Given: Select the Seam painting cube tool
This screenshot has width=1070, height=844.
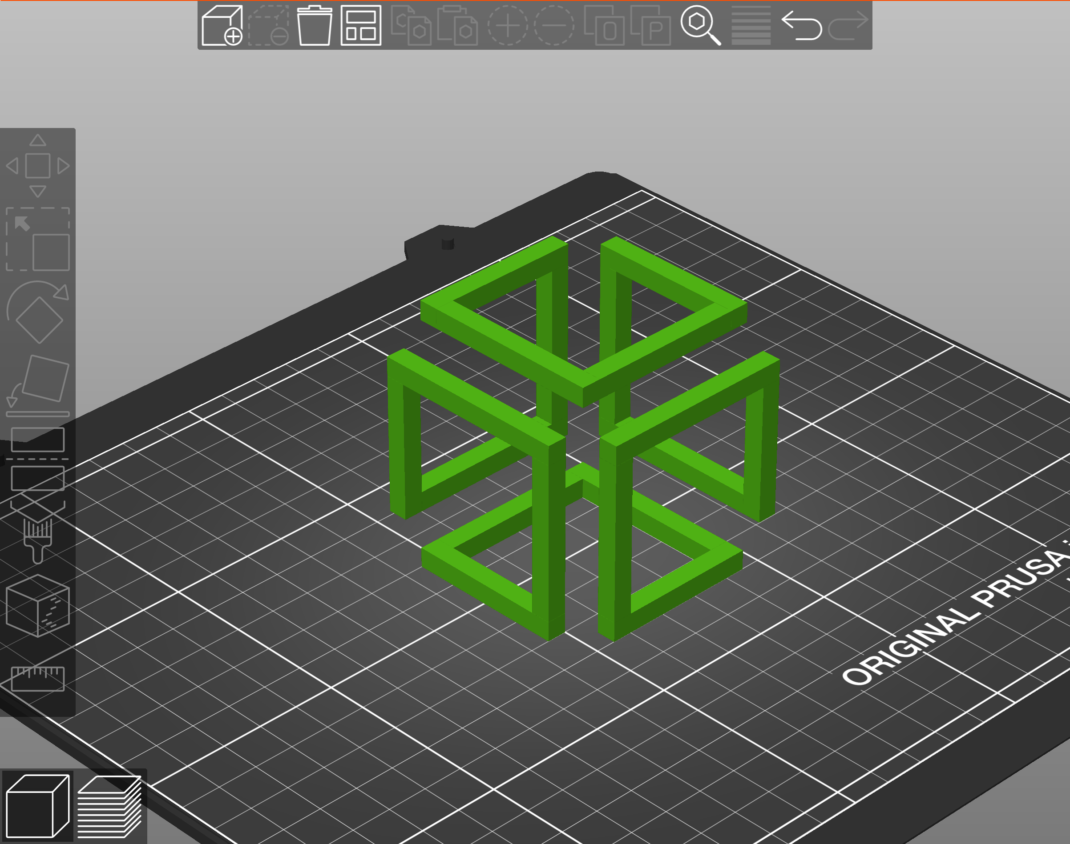Looking at the screenshot, I should (x=38, y=606).
